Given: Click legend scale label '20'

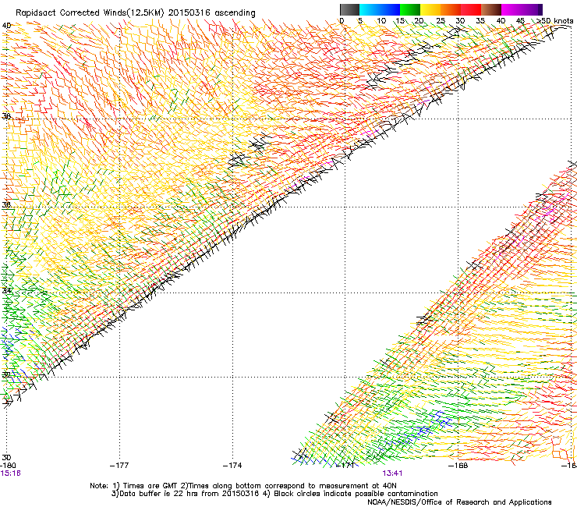Looking at the screenshot, I should (419, 21).
